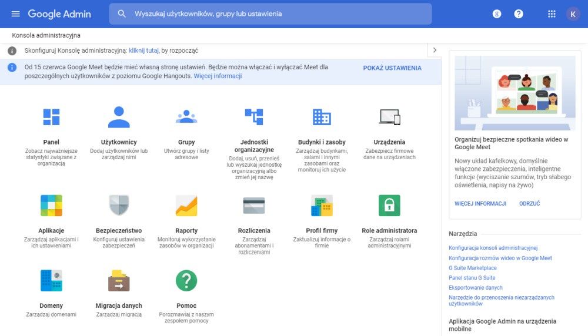
Task: Click the 'Panel' tile title
Action: click(x=51, y=142)
